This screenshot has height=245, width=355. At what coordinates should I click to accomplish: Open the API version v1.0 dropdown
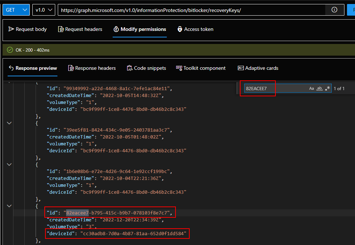point(44,10)
